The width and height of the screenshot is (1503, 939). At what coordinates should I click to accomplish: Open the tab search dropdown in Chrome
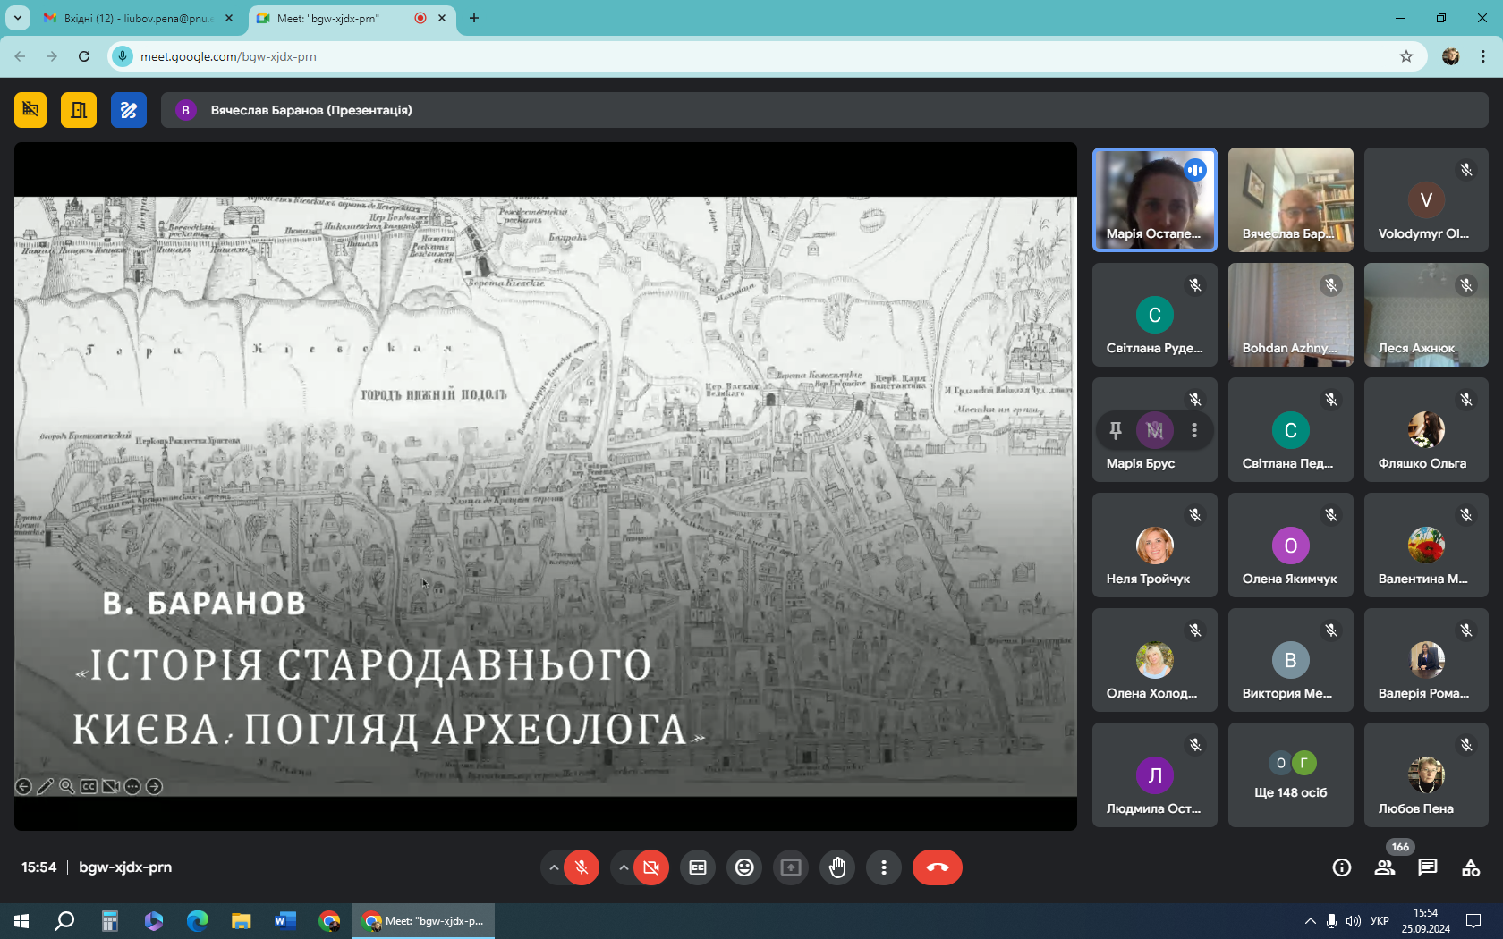(x=18, y=18)
